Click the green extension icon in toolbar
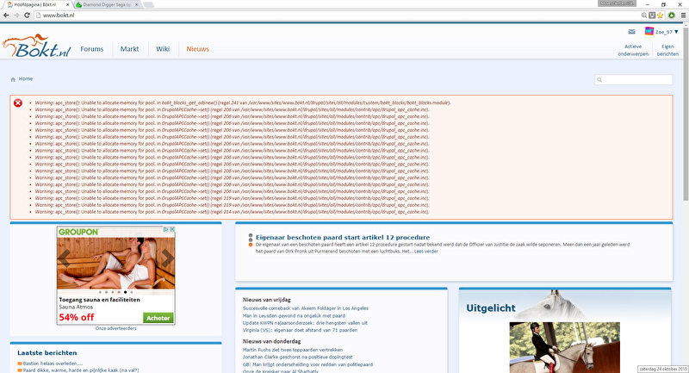 coord(672,15)
